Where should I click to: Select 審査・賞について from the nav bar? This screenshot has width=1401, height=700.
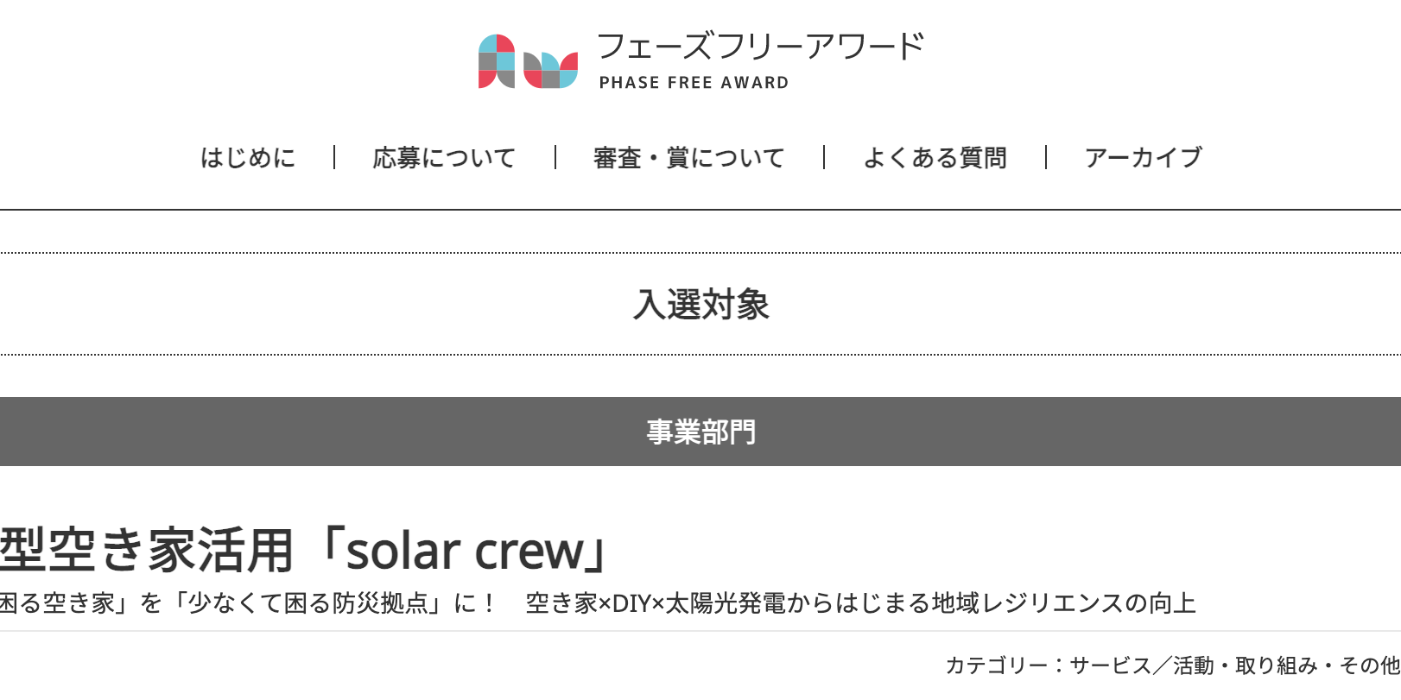688,158
